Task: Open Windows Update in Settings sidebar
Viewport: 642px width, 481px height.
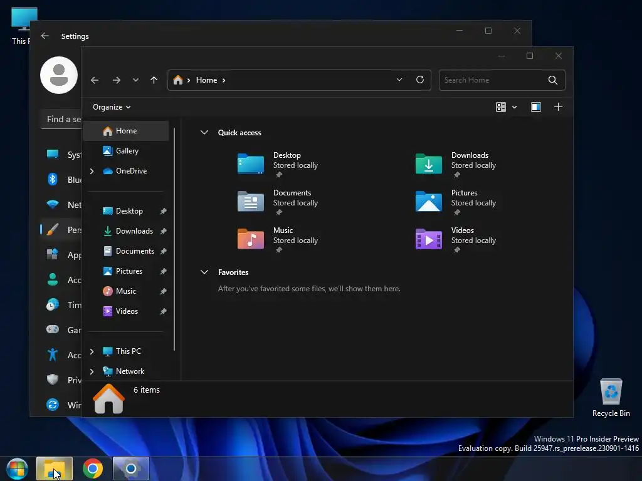Action: [x=61, y=405]
